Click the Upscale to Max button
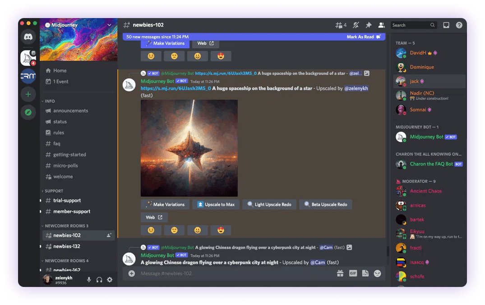485x305 pixels. pyautogui.click(x=216, y=204)
